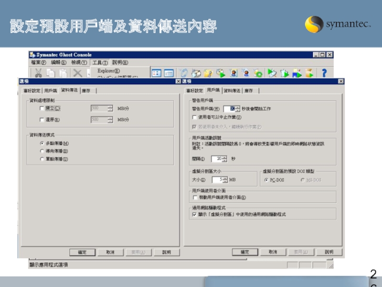Viewport: 382px width, 287px height.
Task: Open the 工具(T) Tools menu
Action: [x=100, y=63]
